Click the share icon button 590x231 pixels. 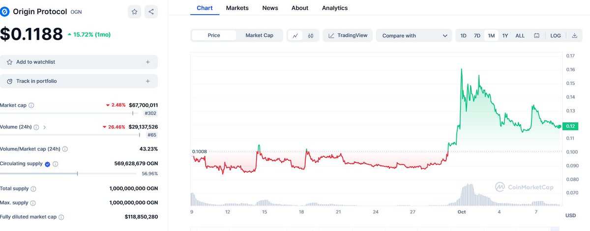click(151, 12)
